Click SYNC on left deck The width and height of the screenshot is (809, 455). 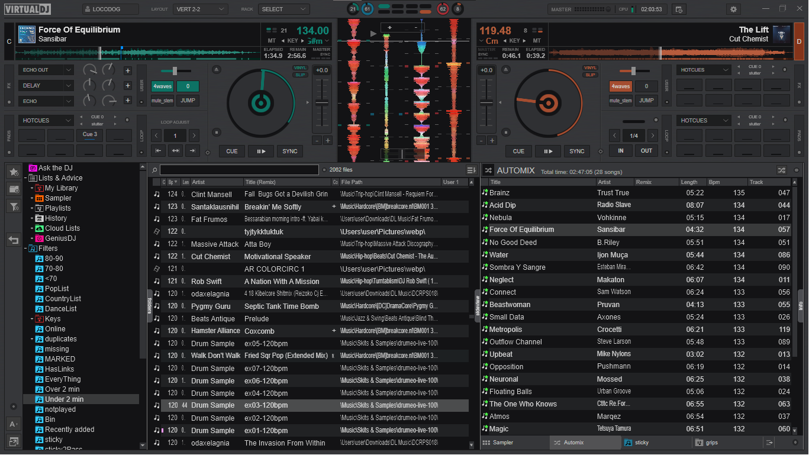click(290, 151)
